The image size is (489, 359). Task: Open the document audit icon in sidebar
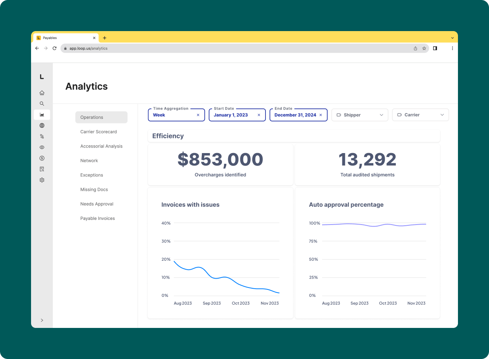[x=42, y=169]
